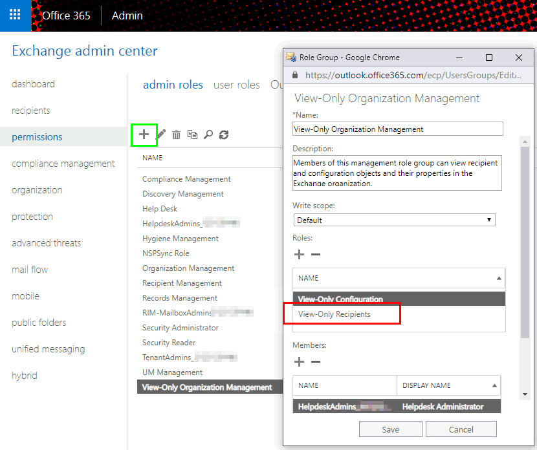The width and height of the screenshot is (537, 450).
Task: Click the search magnifier icon
Action: 208,134
